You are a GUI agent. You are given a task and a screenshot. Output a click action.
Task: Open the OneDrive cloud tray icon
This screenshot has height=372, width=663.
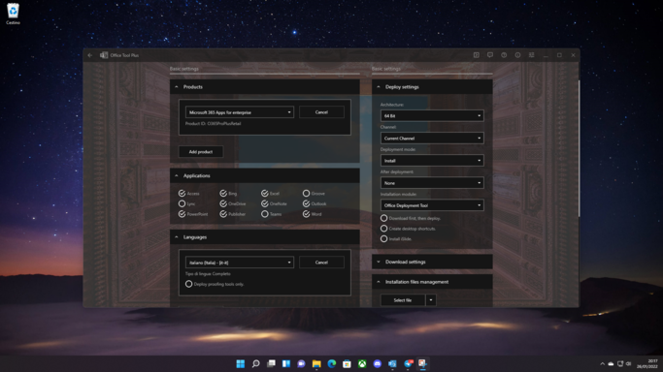coord(611,363)
